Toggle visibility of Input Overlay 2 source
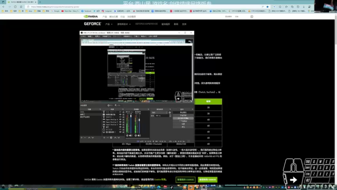The height and width of the screenshot is (190, 337). coord(120,122)
